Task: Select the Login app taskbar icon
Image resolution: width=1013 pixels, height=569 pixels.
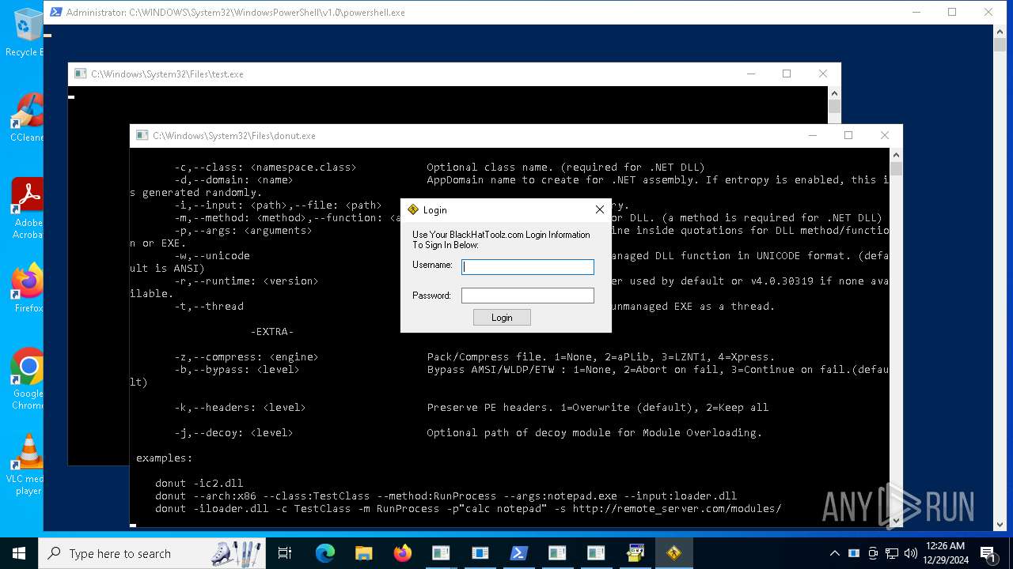Action: pos(673,553)
